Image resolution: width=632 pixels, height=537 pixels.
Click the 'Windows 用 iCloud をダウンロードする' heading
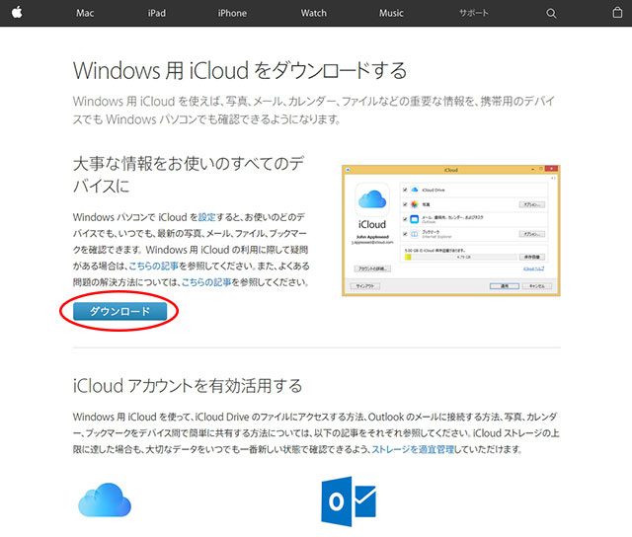click(240, 70)
